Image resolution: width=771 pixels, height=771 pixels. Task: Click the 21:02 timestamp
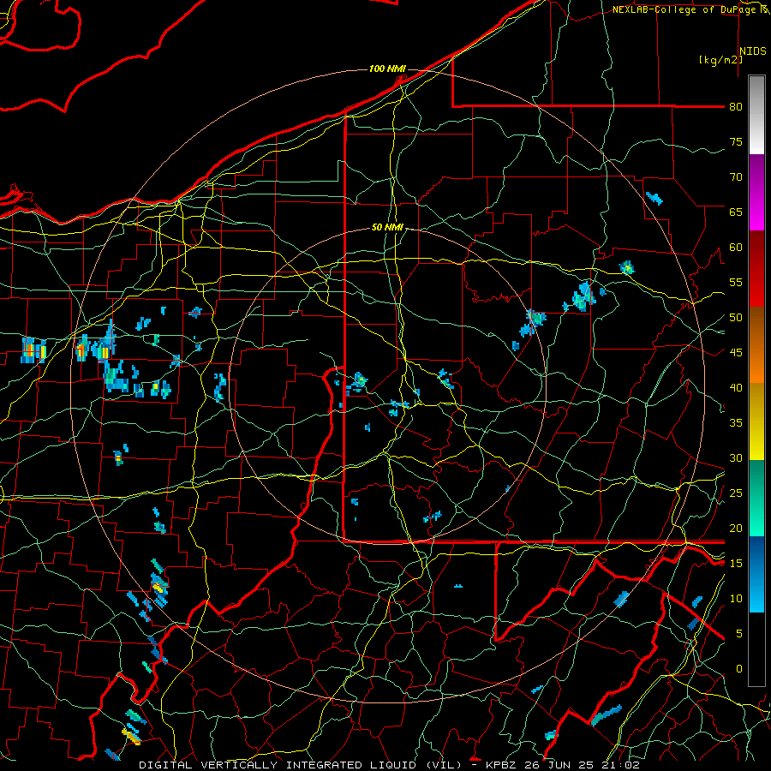click(621, 765)
